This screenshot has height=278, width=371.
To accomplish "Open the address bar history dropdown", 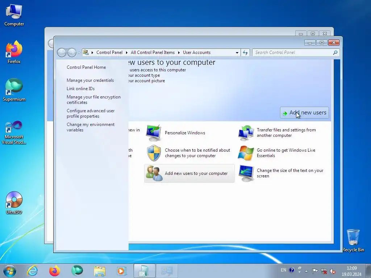I will pyautogui.click(x=237, y=53).
